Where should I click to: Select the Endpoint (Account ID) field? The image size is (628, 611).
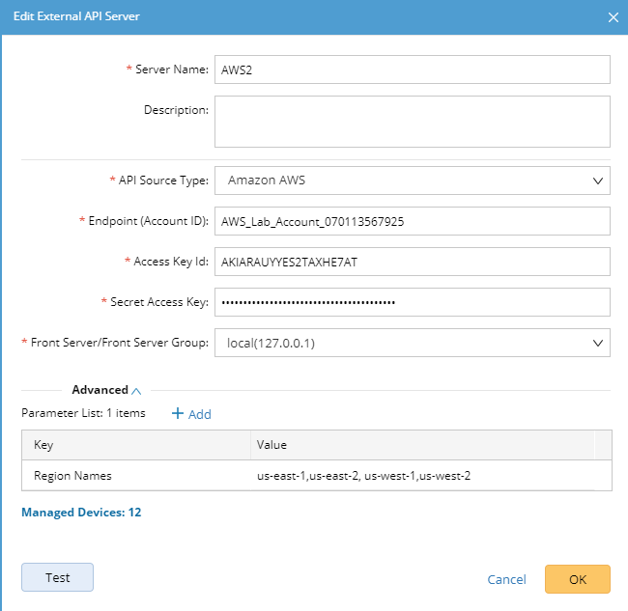pyautogui.click(x=413, y=221)
